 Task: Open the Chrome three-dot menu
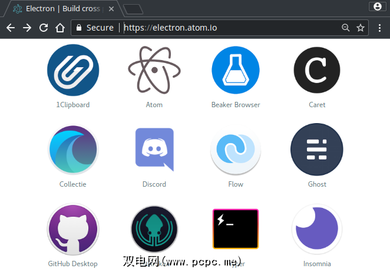pos(379,28)
